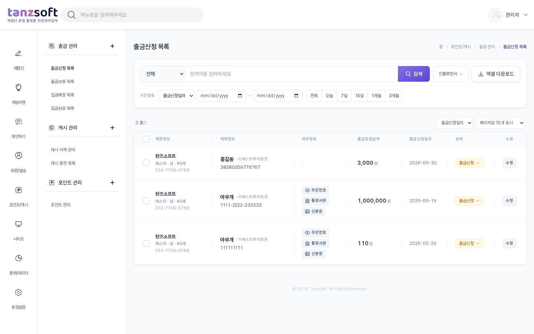
Task: Open the 회원/발송 user icon
Action: pos(19,155)
